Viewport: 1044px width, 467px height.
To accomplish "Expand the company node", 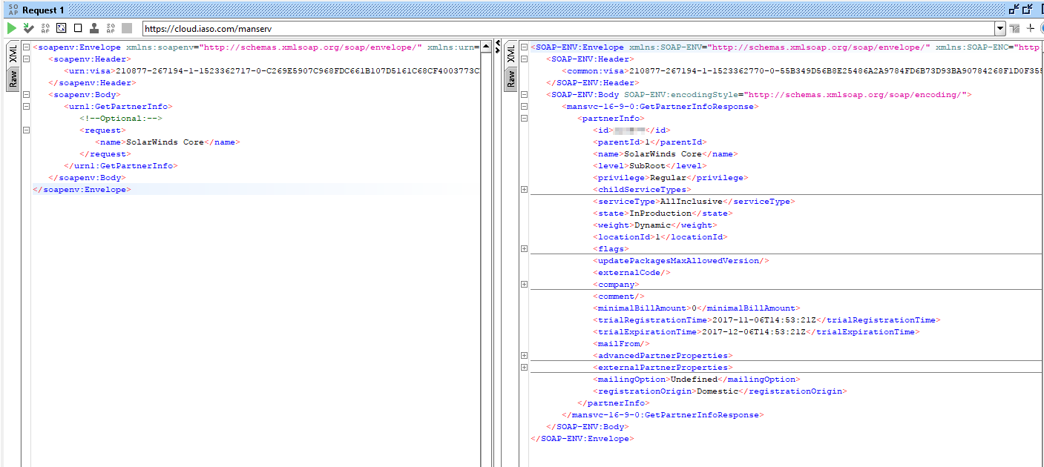I will click(524, 284).
